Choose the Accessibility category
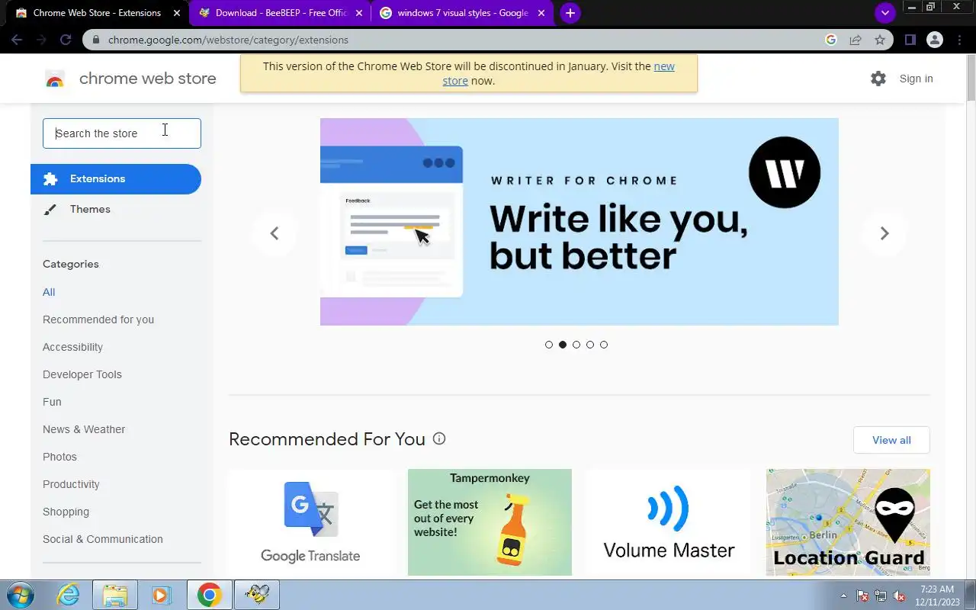The width and height of the screenshot is (976, 610). (x=72, y=347)
